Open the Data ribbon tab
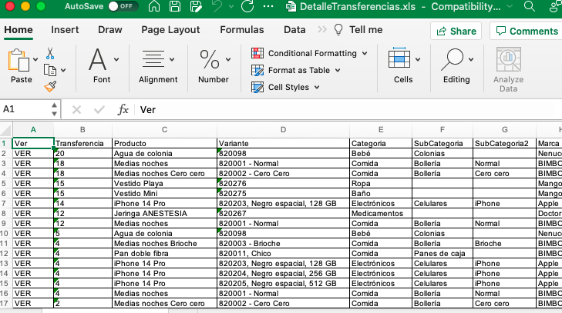 coord(294,30)
